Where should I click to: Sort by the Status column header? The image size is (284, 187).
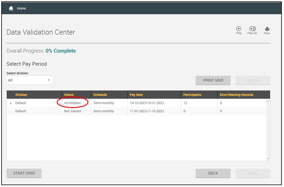[69, 95]
